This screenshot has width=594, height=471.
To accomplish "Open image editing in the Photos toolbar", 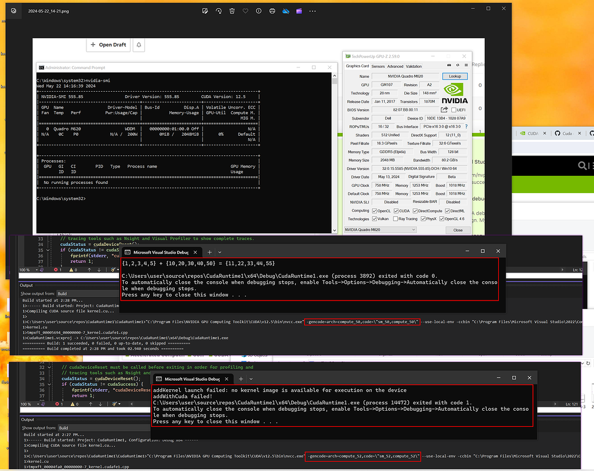I will tap(205, 10).
